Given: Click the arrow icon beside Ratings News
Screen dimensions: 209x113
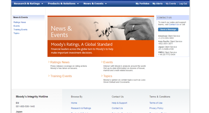Looking at the screenshot, I should click(49, 62).
